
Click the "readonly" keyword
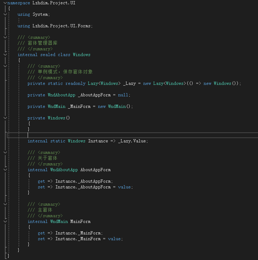pyautogui.click(x=75, y=83)
